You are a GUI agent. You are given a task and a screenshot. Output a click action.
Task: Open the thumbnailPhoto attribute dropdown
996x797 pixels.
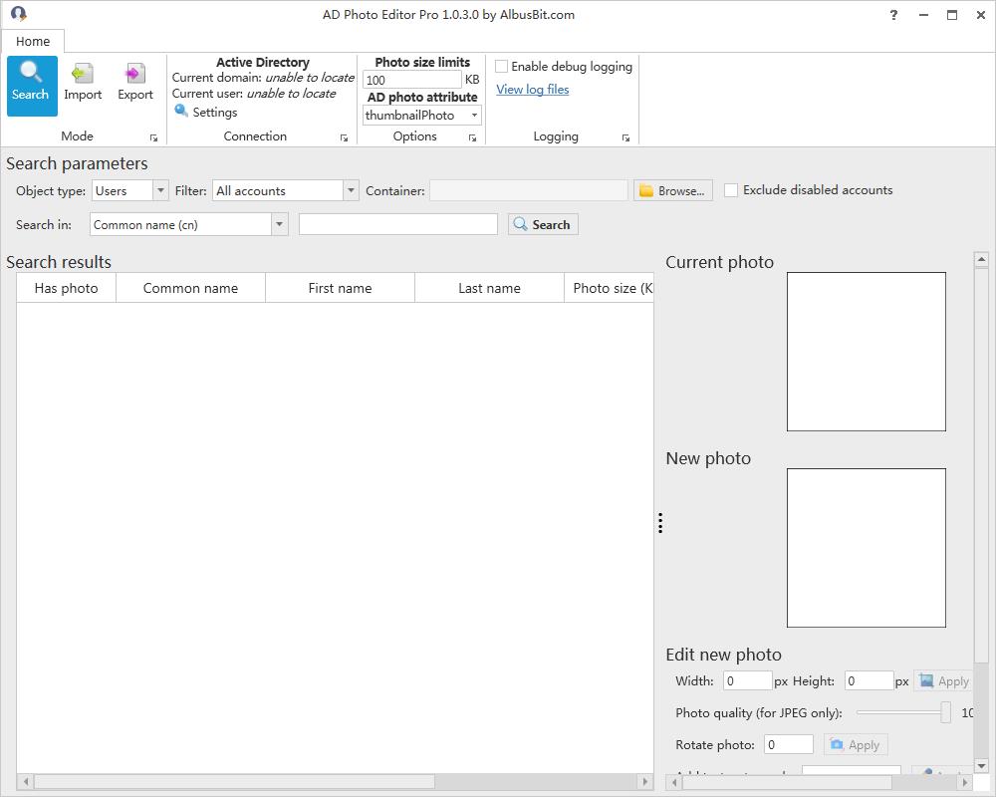[473, 116]
